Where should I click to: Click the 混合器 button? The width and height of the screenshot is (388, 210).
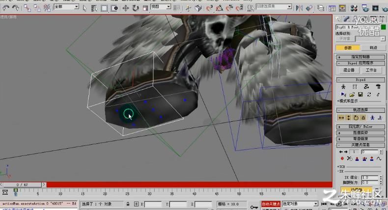pyautogui.click(x=349, y=70)
